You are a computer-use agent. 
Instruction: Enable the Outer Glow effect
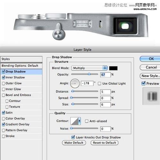coord(4,83)
